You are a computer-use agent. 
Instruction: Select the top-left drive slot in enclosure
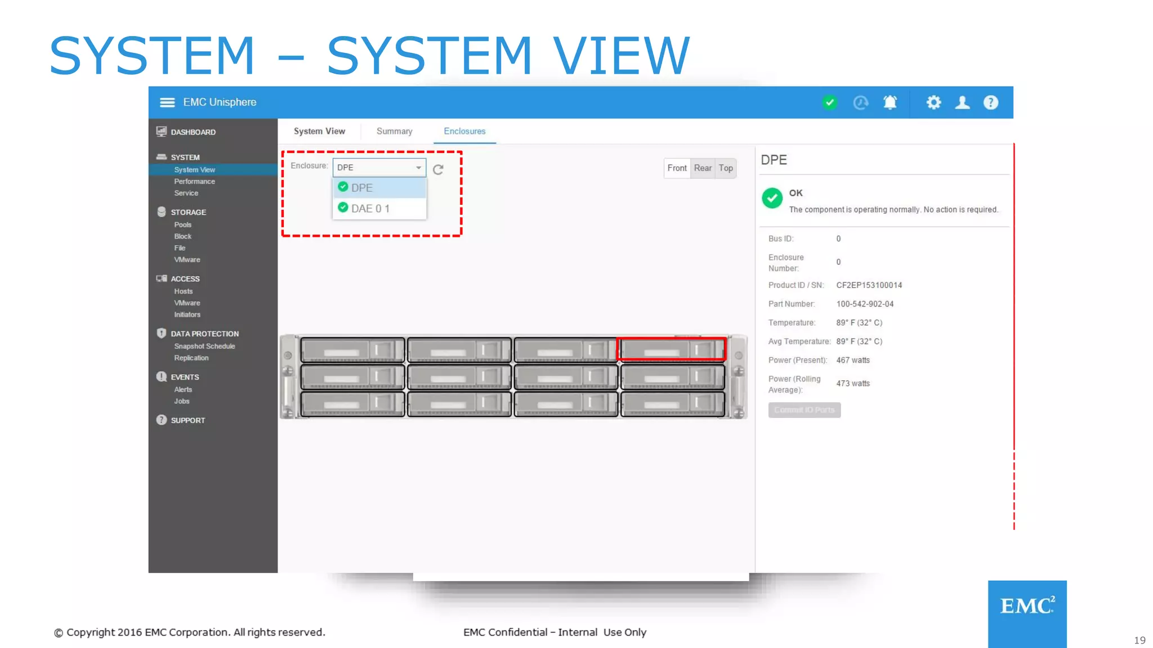(x=352, y=349)
